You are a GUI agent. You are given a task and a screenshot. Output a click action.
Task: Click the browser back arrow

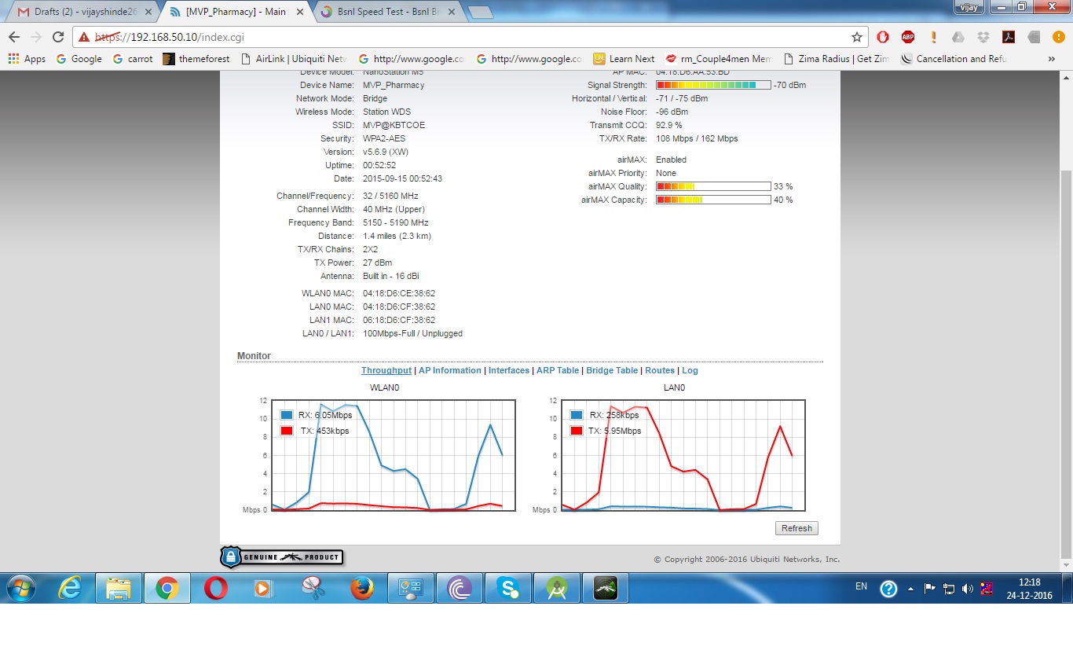tap(14, 37)
